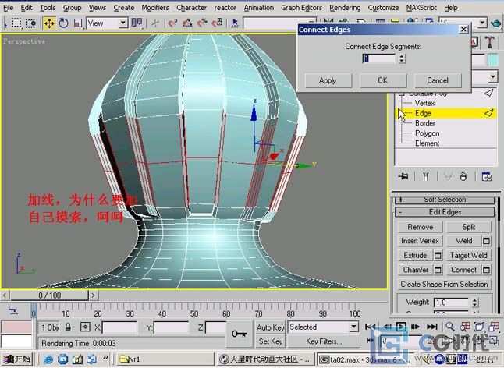
Task: Click the Pin Stack icon
Action: click(x=403, y=176)
